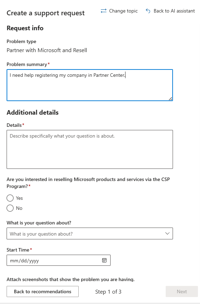Click the "Yes" option label text
200x304 pixels.
tap(19, 198)
